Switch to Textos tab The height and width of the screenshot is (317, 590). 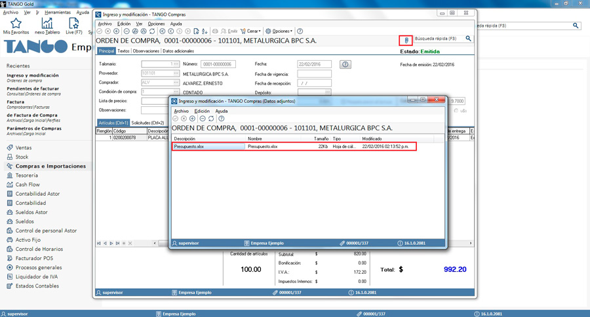[x=123, y=51]
